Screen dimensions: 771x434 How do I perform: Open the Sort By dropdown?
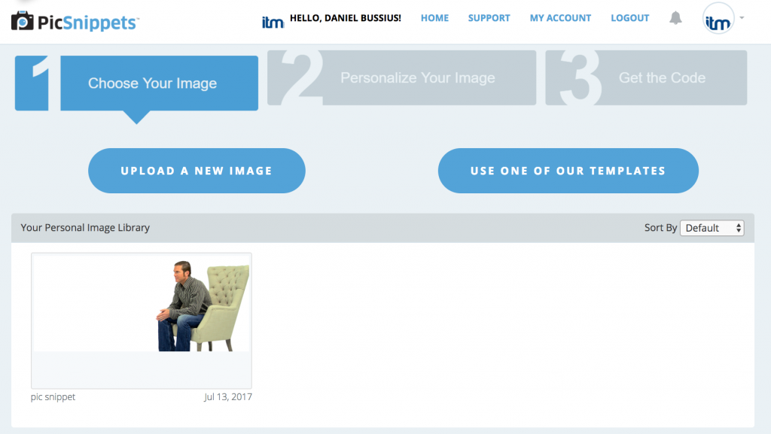(x=712, y=227)
